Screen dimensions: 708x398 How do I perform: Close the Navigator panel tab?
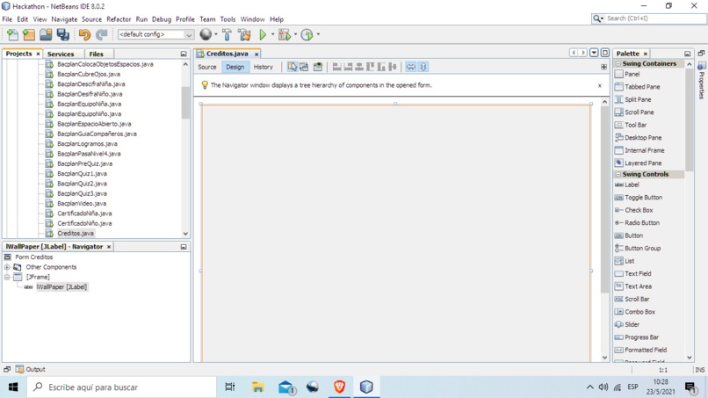tap(109, 247)
